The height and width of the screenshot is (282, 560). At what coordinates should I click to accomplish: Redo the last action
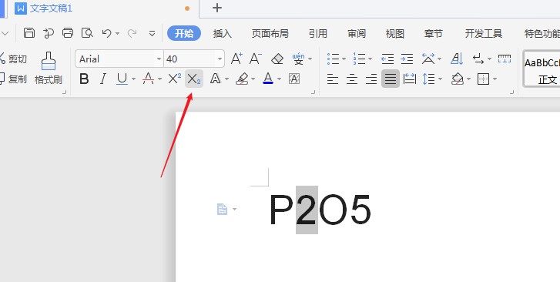pos(132,33)
